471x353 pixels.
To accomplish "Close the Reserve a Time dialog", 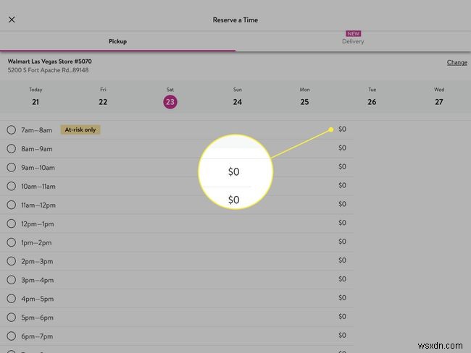I will [x=12, y=20].
